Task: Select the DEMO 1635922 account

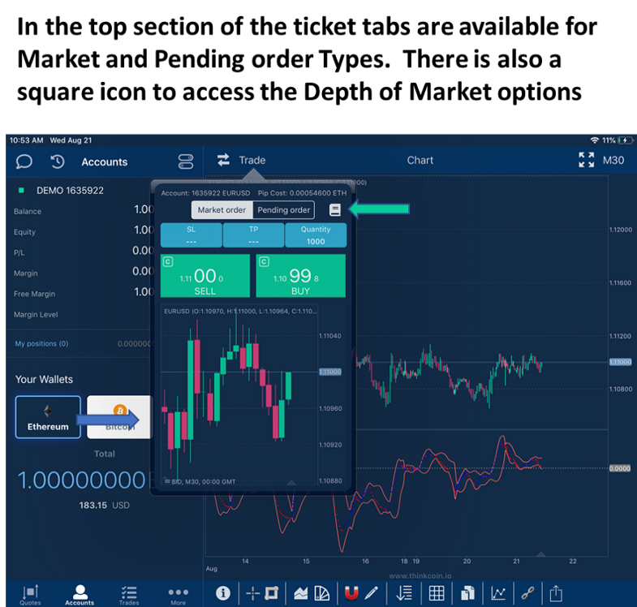Action: coord(70,190)
